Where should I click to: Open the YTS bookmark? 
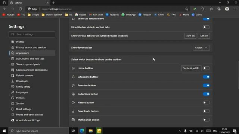[21, 15]
